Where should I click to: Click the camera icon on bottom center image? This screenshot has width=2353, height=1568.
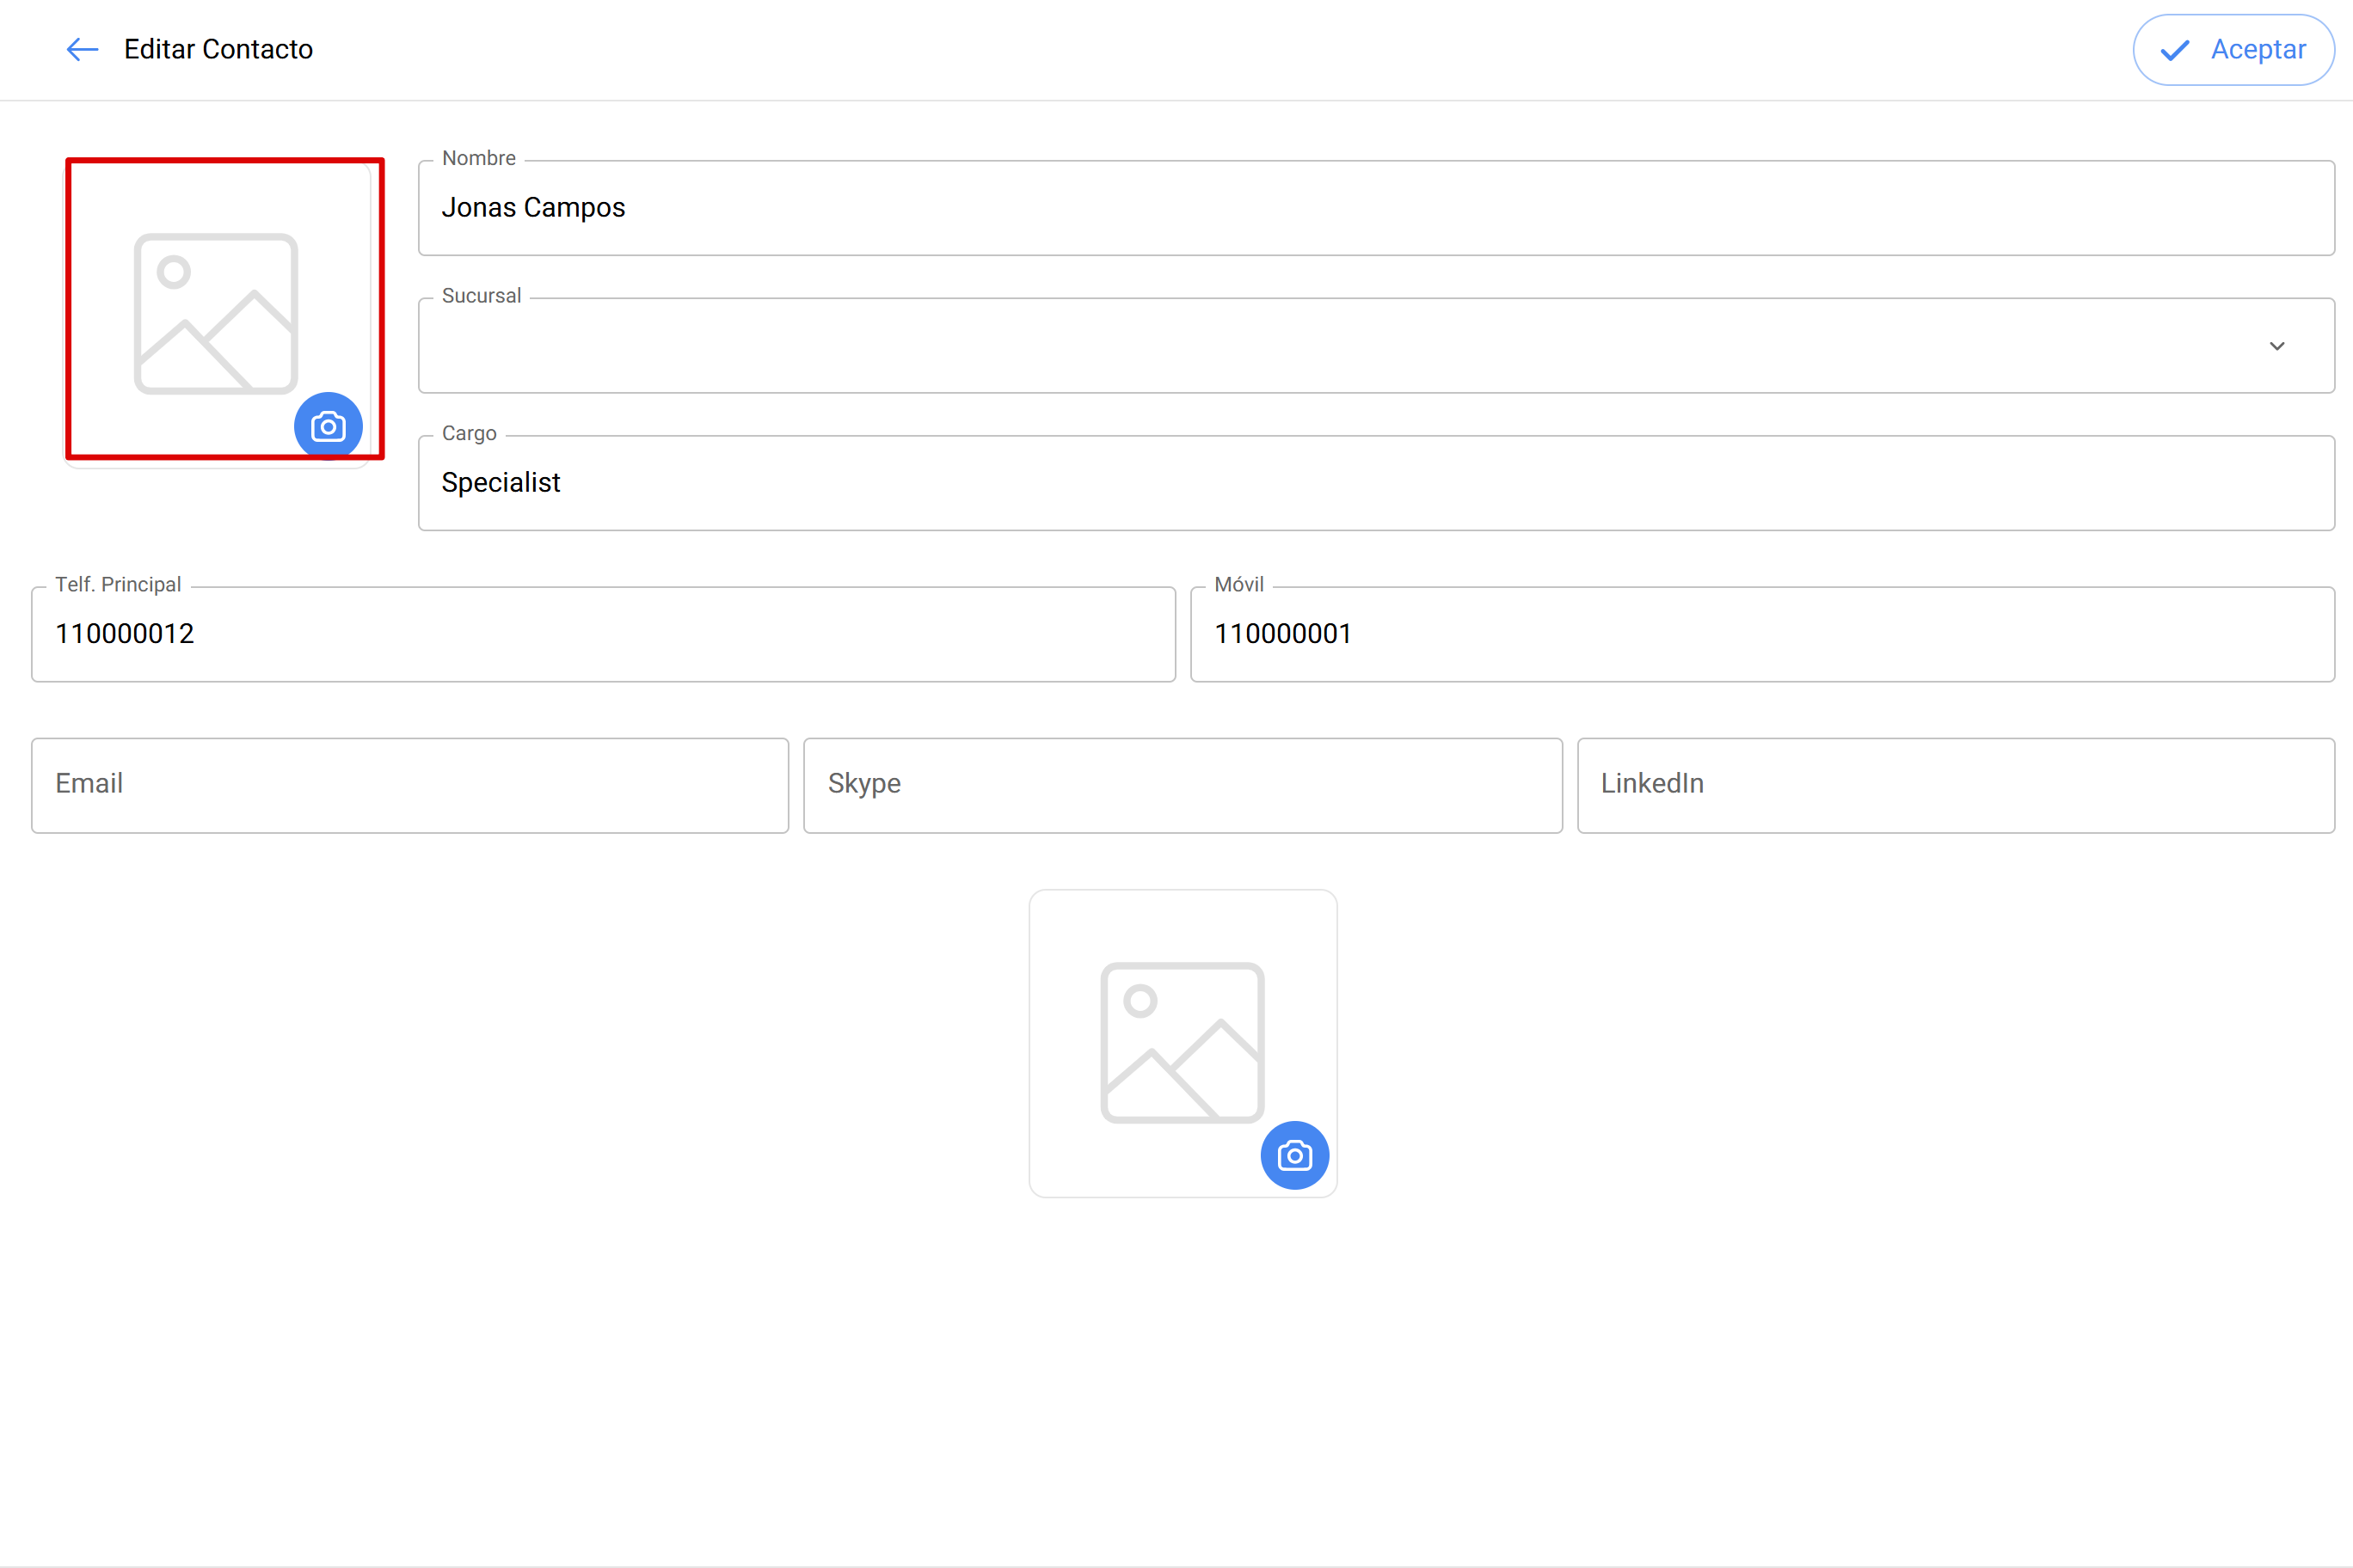(x=1294, y=1155)
